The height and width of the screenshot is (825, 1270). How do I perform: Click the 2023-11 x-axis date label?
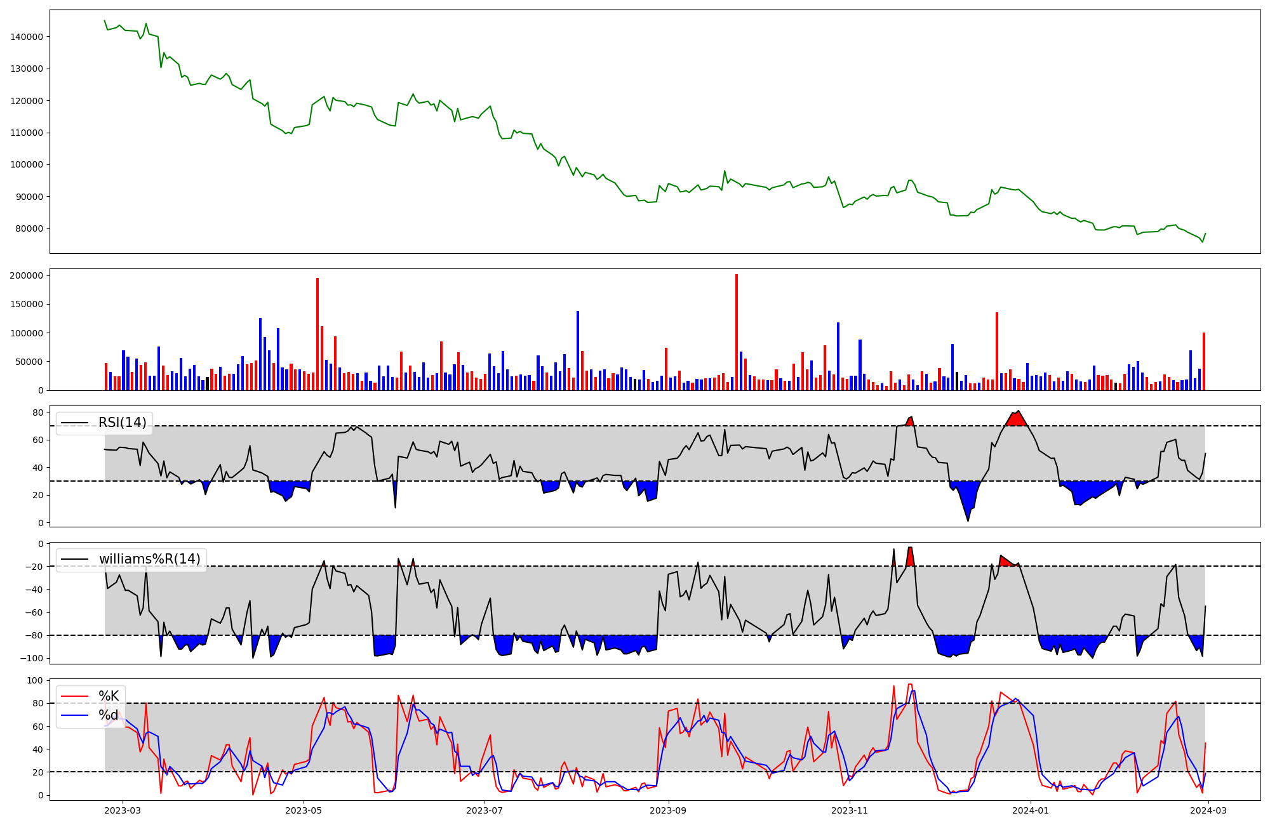click(850, 810)
